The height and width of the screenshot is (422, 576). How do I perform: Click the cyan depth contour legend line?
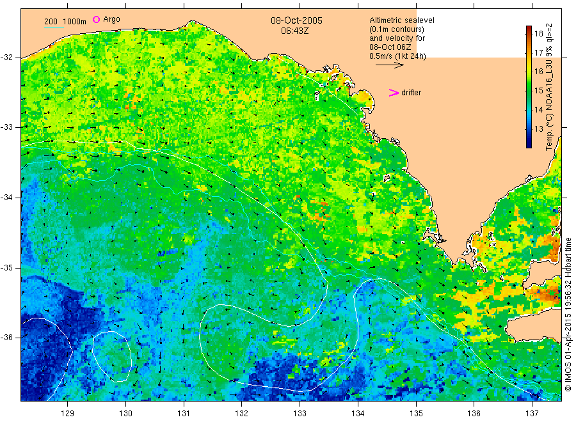pos(54,27)
